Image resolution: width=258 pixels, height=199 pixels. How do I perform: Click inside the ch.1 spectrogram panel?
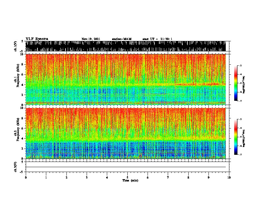(x=126, y=79)
